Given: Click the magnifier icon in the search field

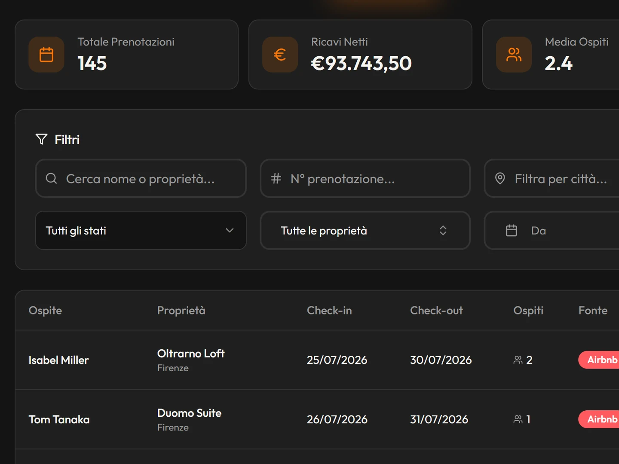Looking at the screenshot, I should (x=52, y=178).
